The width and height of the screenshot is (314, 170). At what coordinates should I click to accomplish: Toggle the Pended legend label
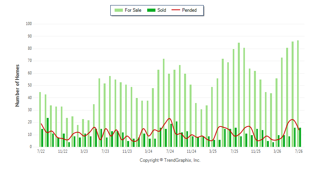point(189,10)
